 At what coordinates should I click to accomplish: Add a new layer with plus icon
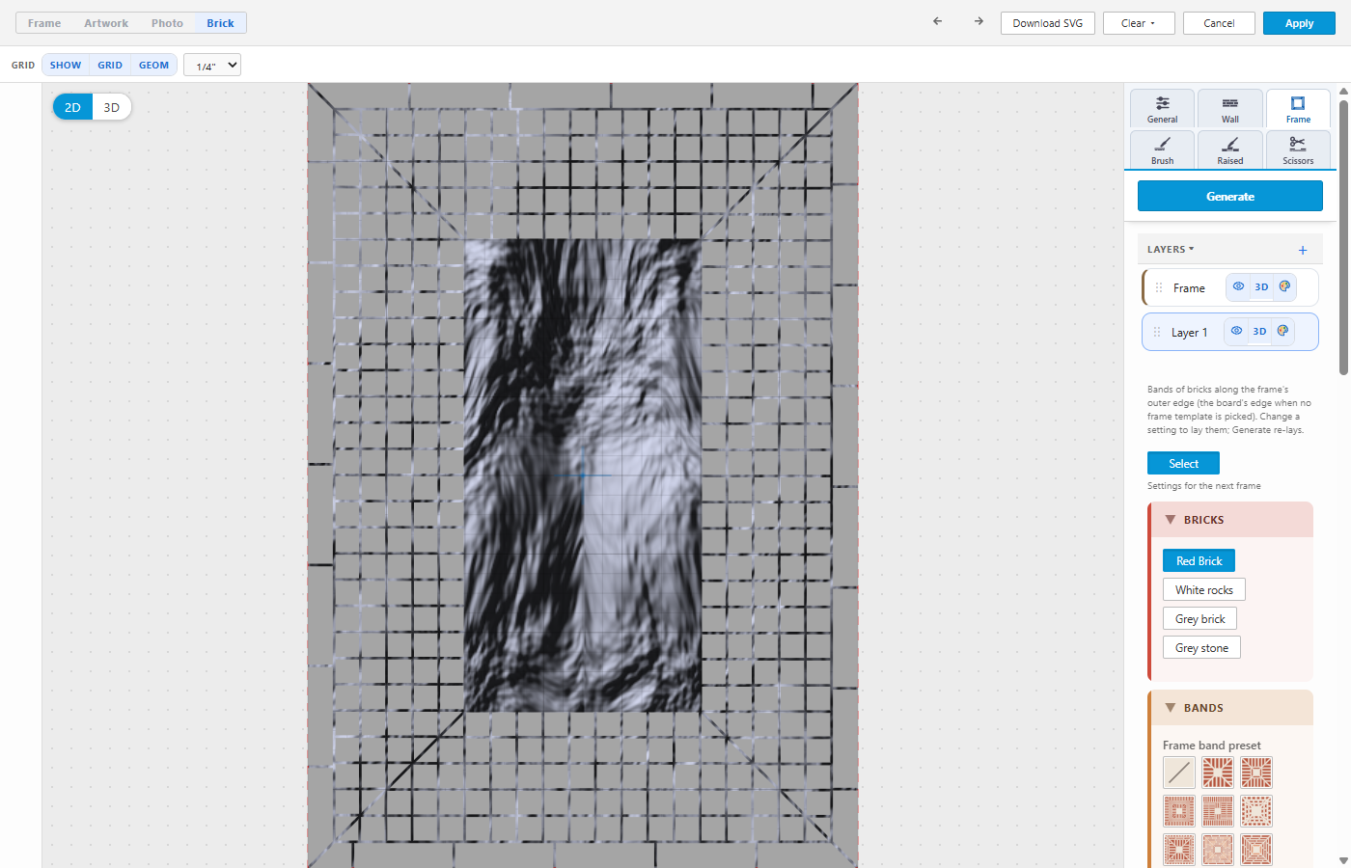pyautogui.click(x=1303, y=250)
